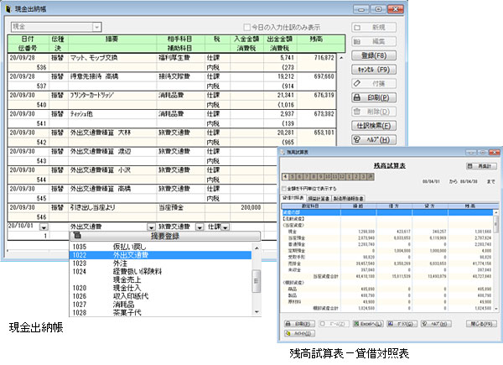Click the 勘定科目 column header in 残高試算表
This screenshot has width=503, height=365.
[311, 206]
